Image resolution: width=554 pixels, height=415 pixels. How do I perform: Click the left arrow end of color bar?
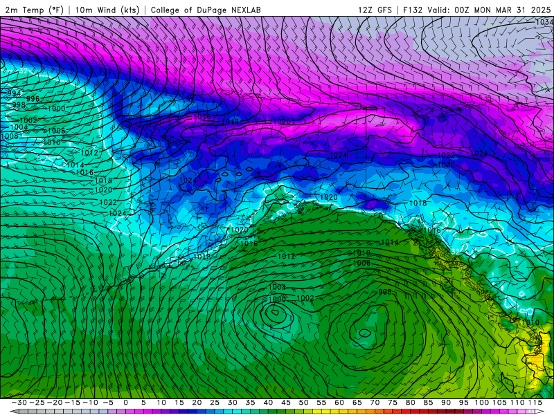(x=13, y=412)
